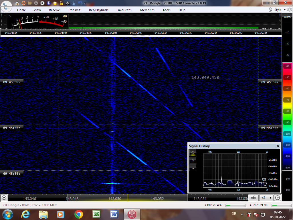The image size is (293, 220).
Task: Launch Internet Explorer from the taskbar
Action: 25,214
